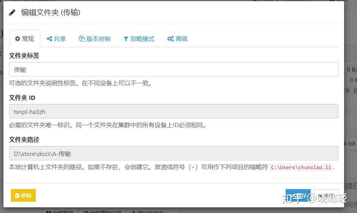This screenshot has height=213, width=357.
Task: Open the 版本控制 tab
Action: (x=94, y=39)
